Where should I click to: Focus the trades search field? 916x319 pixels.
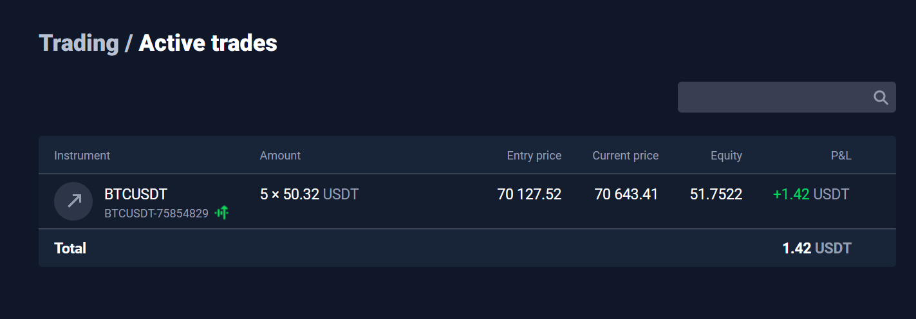[787, 97]
